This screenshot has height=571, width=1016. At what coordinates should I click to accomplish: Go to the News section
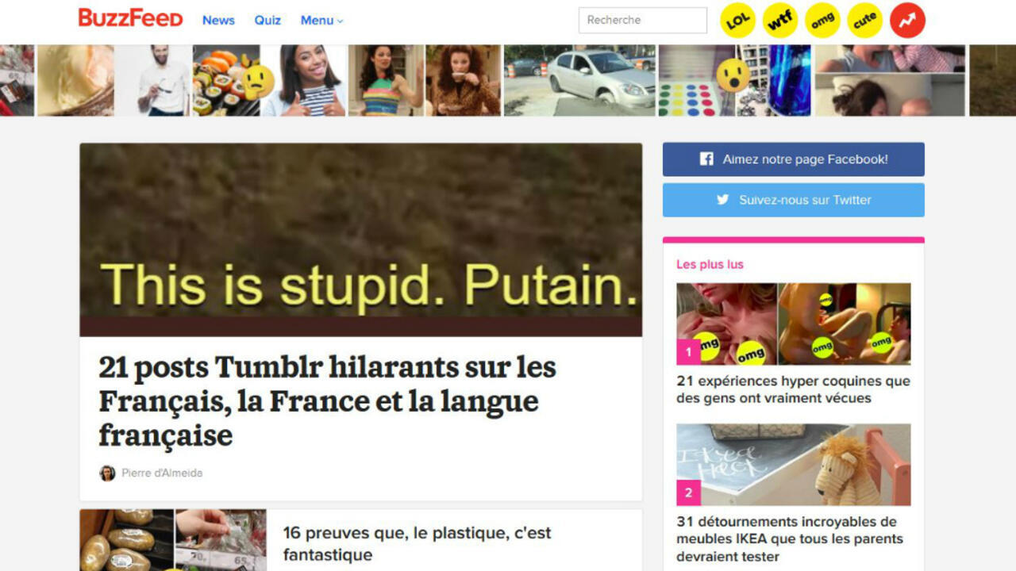pos(218,21)
